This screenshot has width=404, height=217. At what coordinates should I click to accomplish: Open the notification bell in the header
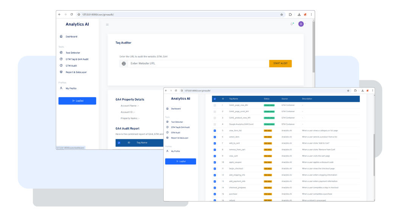click(292, 24)
